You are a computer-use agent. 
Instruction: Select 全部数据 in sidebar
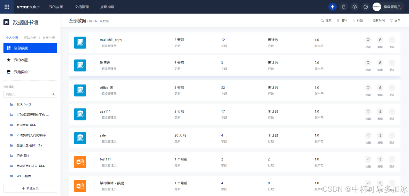(30, 48)
